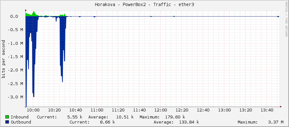
Task: Click the '12:40' time axis label
Action: 203,110
